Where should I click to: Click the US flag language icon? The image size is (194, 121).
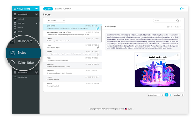(x=126, y=109)
